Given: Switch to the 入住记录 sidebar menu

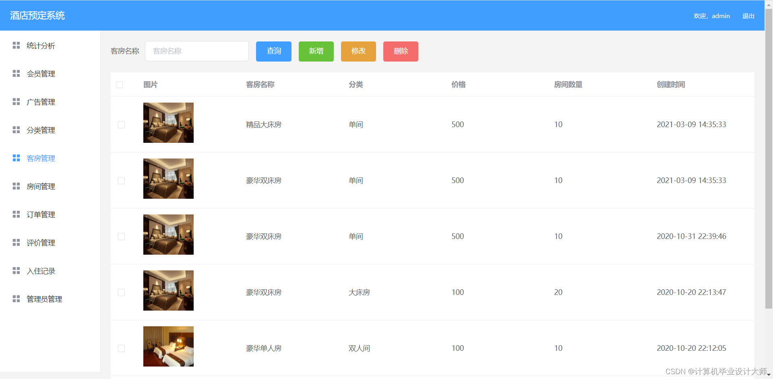Looking at the screenshot, I should (x=41, y=271).
